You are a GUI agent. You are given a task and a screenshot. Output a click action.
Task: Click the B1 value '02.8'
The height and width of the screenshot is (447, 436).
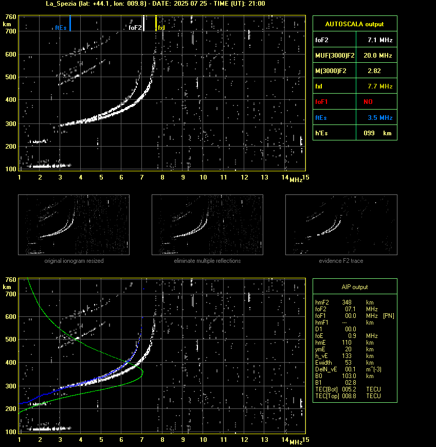click(x=350, y=383)
